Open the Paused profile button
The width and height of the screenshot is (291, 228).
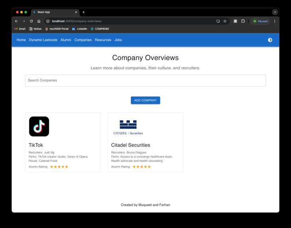260,21
